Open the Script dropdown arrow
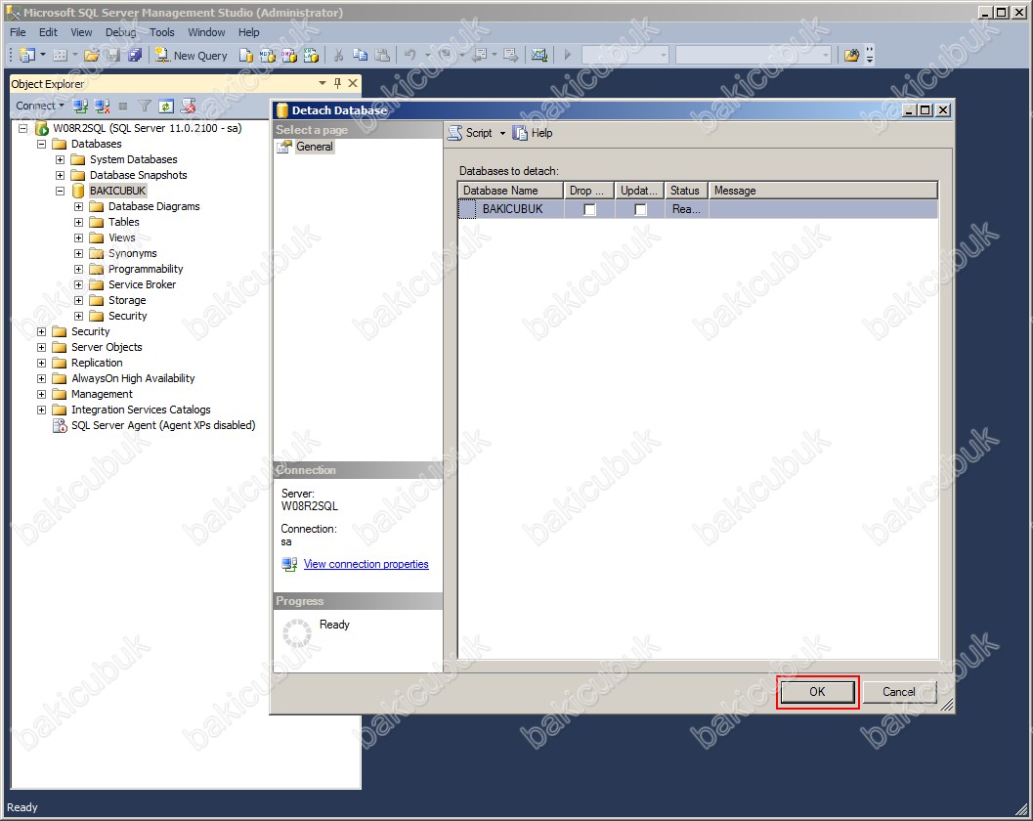The image size is (1033, 821). pyautogui.click(x=502, y=133)
